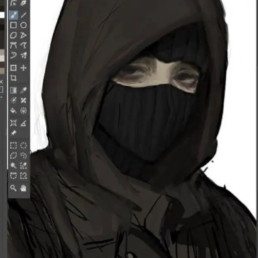Select the Color Sampler eyedropper tool

point(23,91)
